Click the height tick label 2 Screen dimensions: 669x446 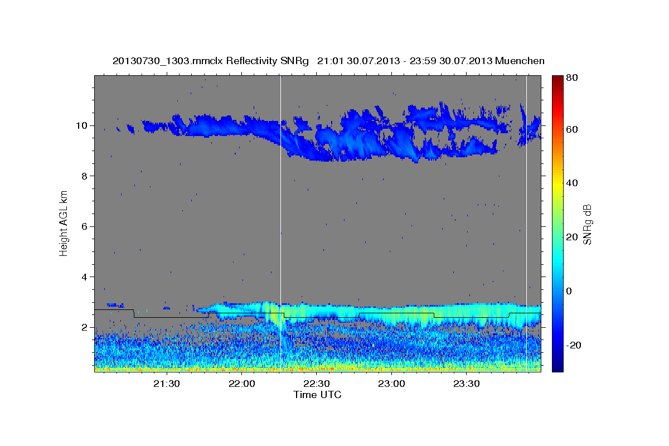(85, 328)
